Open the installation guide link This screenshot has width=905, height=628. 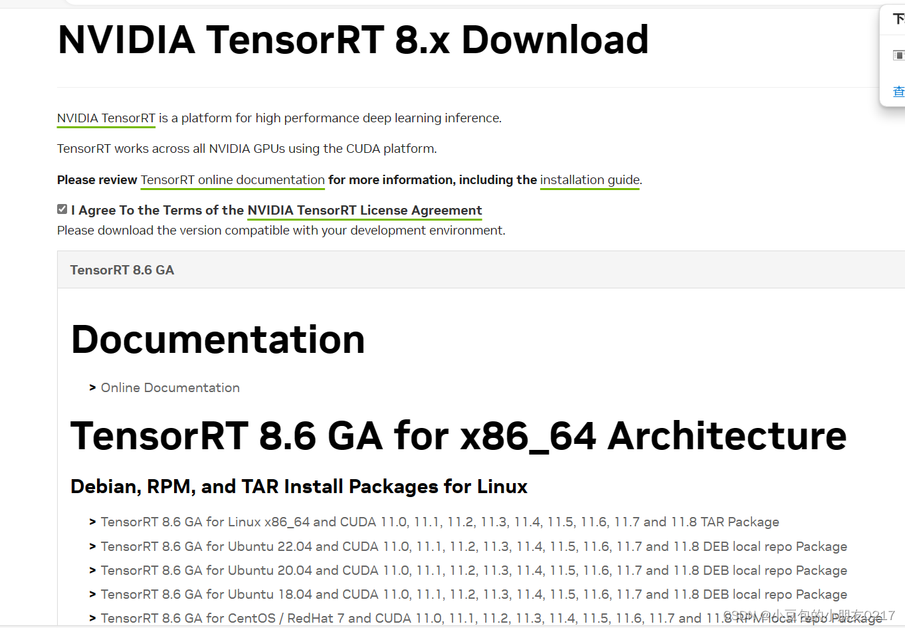[590, 180]
